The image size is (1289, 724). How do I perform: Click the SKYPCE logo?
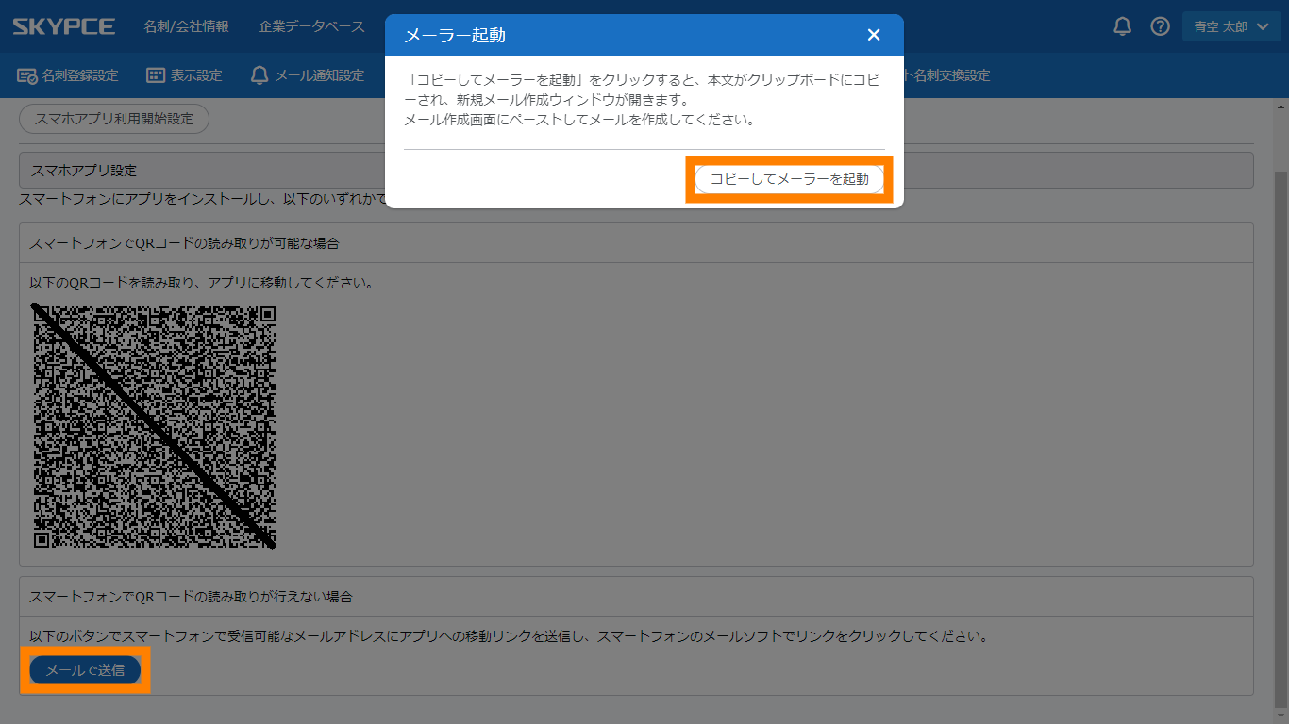pyautogui.click(x=63, y=26)
